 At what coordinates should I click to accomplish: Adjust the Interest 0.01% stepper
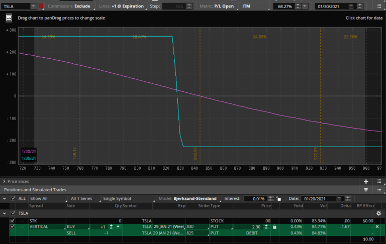click(270, 199)
